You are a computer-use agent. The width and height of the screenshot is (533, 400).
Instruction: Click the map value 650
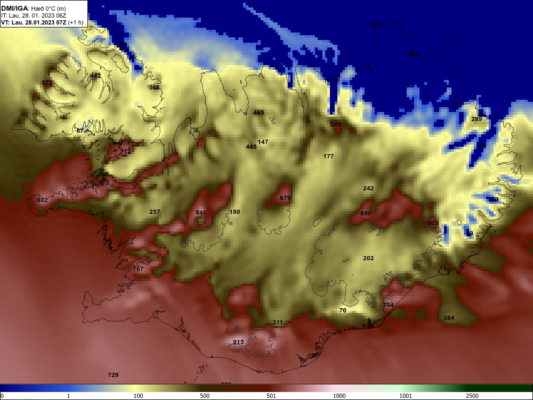pyautogui.click(x=366, y=213)
